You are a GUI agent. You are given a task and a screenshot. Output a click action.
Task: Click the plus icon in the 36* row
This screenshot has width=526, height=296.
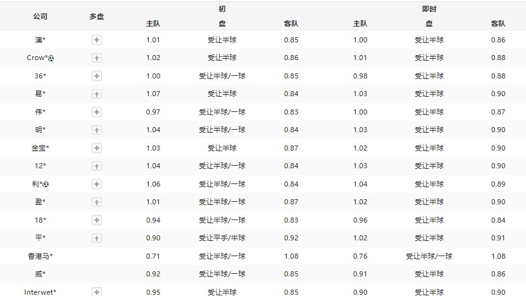pos(97,76)
